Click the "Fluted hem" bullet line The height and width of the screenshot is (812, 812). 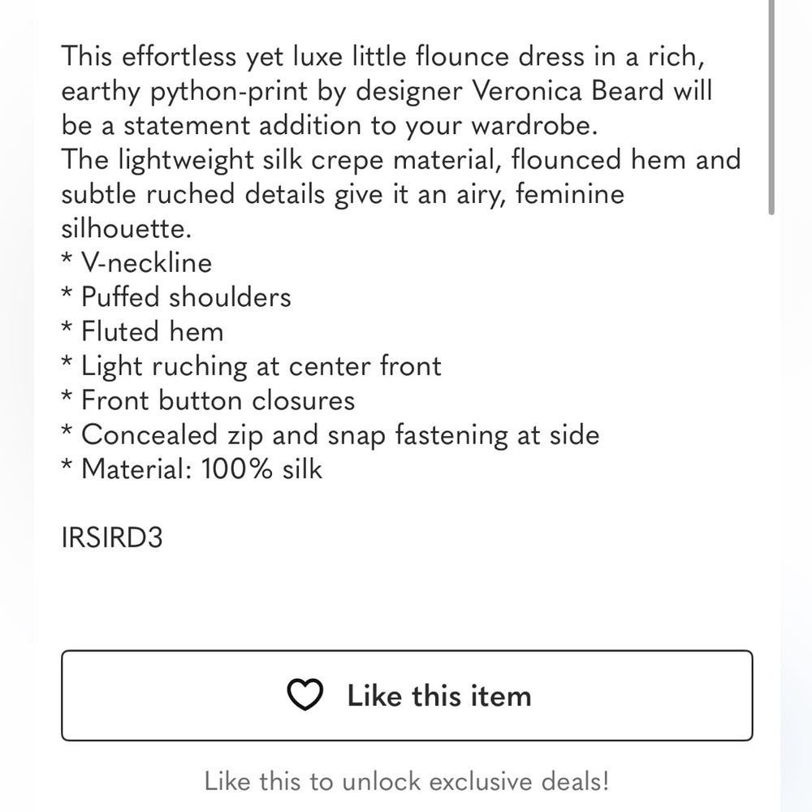tap(142, 331)
